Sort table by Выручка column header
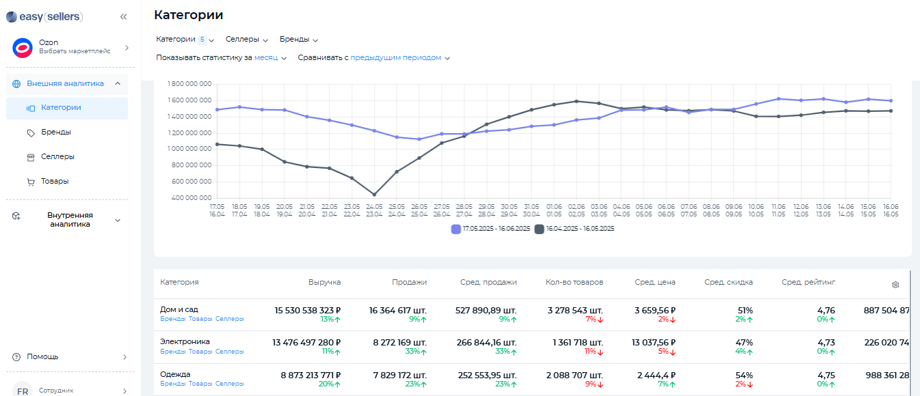 (x=324, y=282)
